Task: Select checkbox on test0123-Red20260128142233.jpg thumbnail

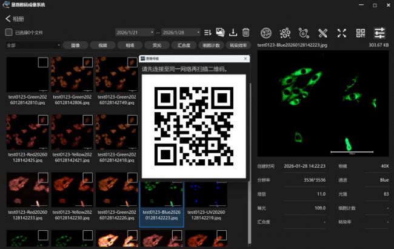Action: pyautogui.click(x=42, y=178)
